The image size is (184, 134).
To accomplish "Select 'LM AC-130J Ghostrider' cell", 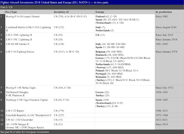I will click(20, 120).
